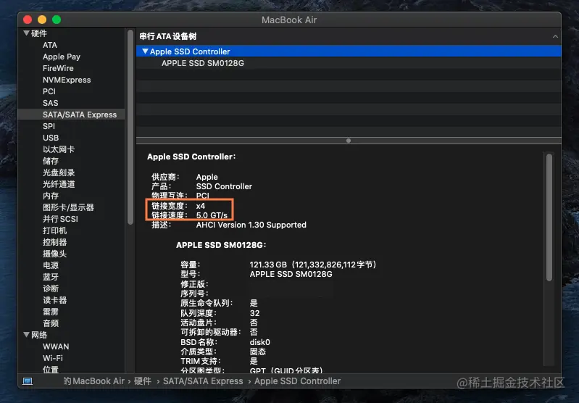Click MacBook Air in the path bar

99,381
